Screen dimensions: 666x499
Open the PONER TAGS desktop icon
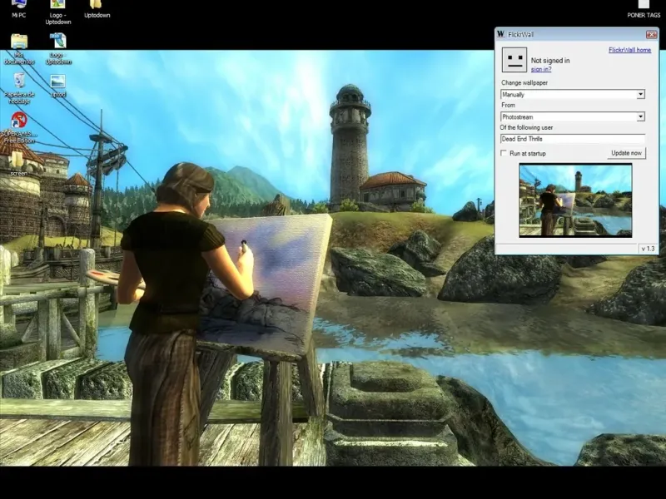click(644, 9)
